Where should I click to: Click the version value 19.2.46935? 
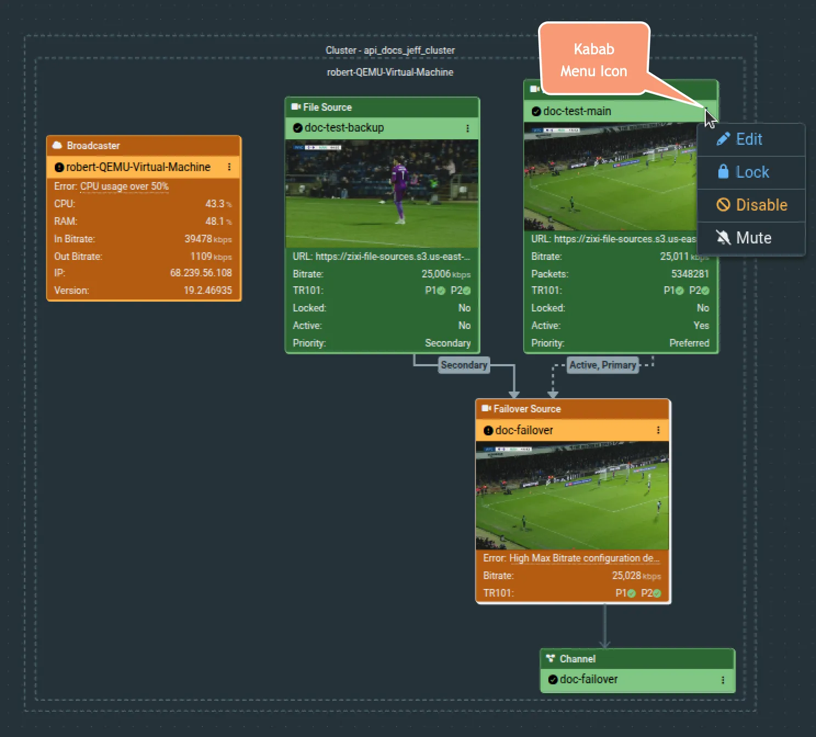208,291
